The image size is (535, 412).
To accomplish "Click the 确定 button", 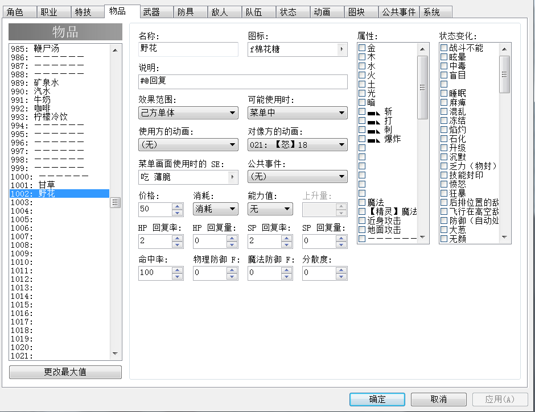I will 377,399.
